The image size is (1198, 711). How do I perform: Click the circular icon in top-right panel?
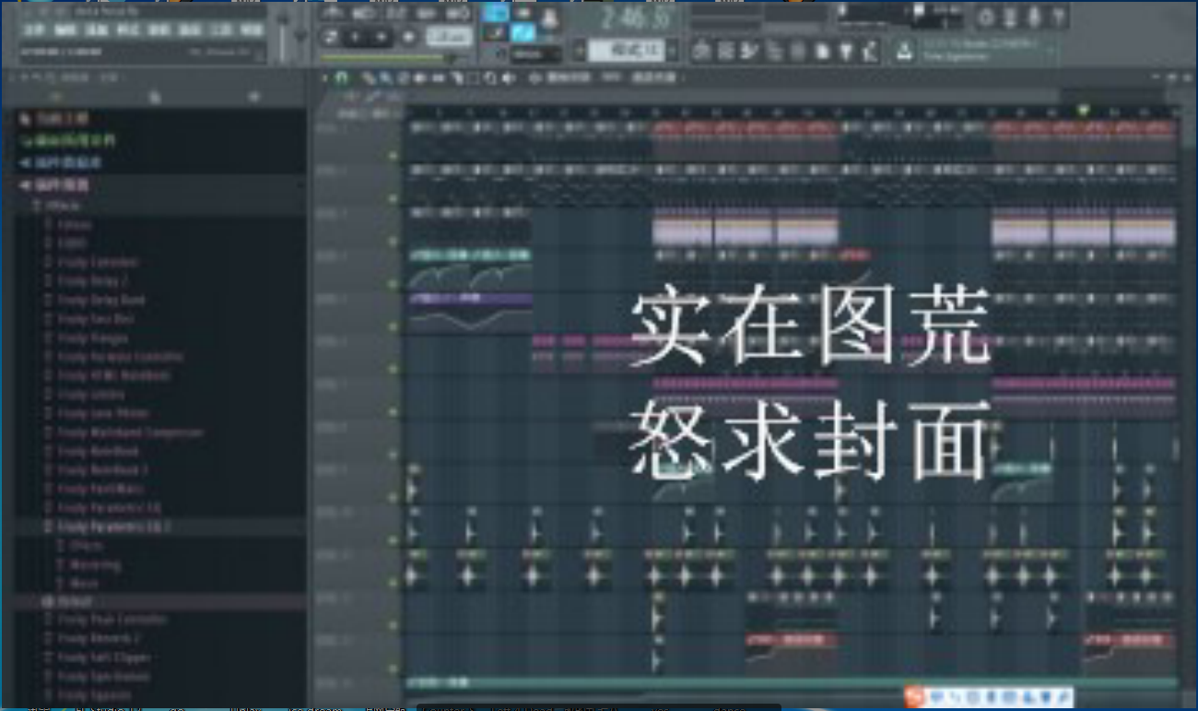click(x=987, y=17)
